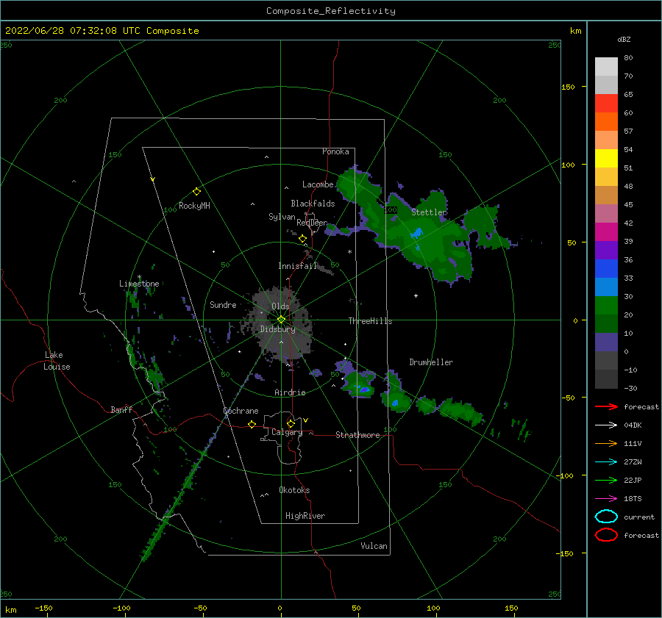Viewport: 662px width, 618px height.
Task: Click the 'forecast' label beside the red ellipse
Action: click(x=641, y=535)
